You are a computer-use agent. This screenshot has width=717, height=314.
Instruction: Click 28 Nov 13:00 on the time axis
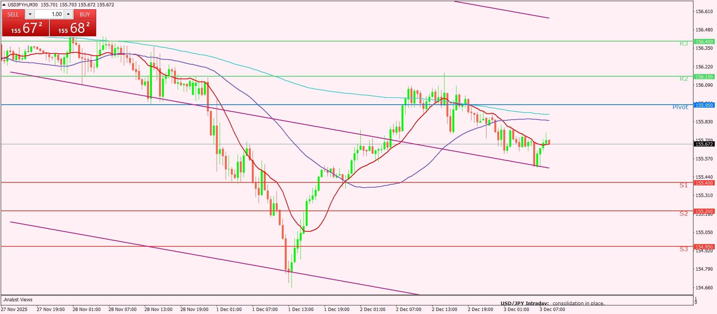(x=158, y=310)
